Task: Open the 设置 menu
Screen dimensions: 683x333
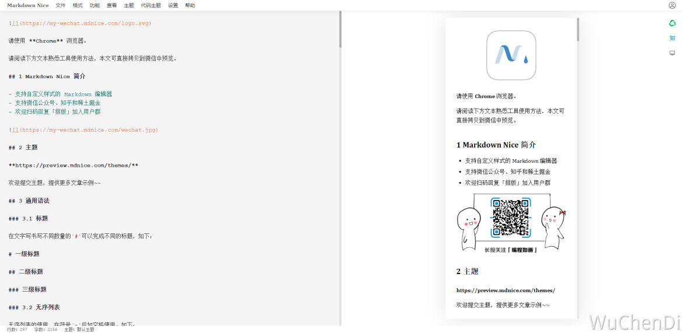Action: tap(173, 6)
